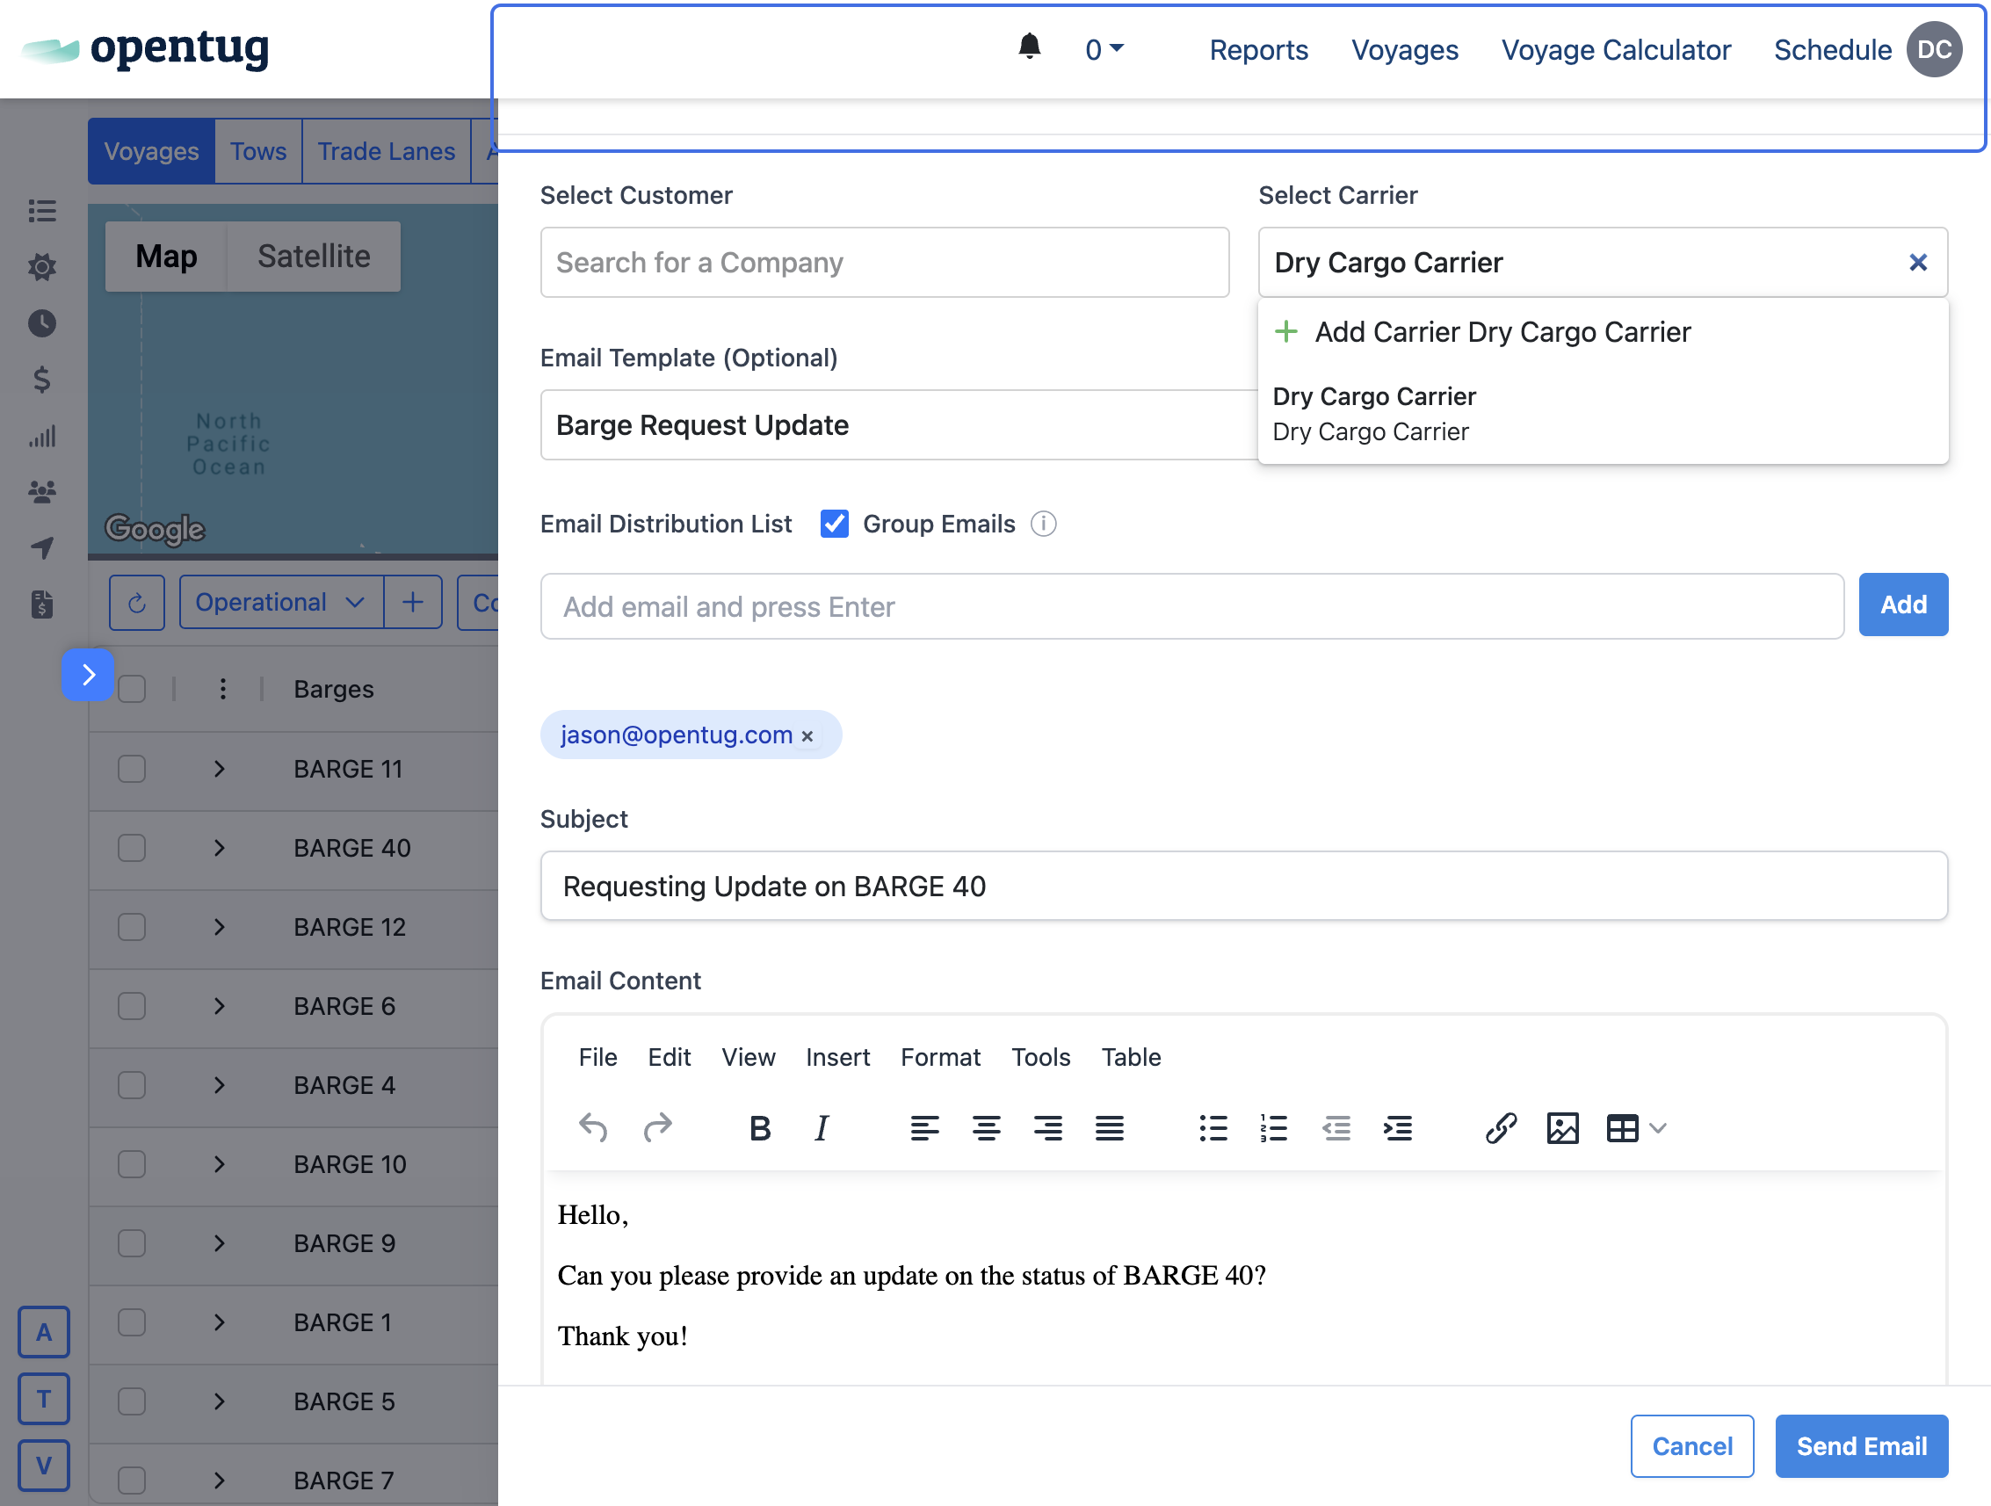Expand the BARGE 12 row chevron

[x=219, y=927]
